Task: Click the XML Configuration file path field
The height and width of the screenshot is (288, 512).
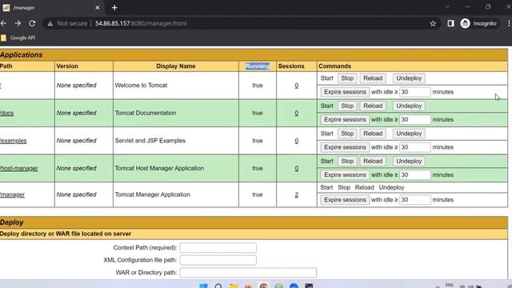Action: (x=218, y=260)
